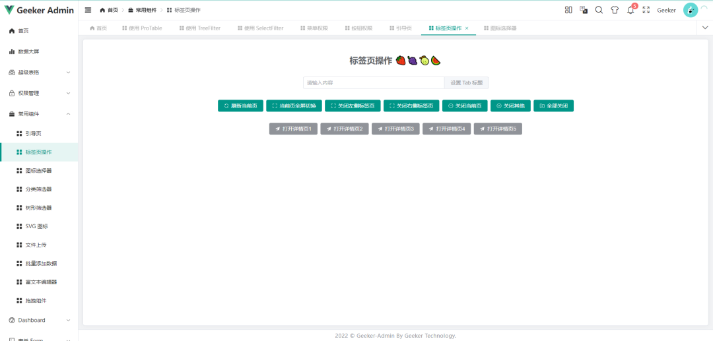
Task: Open 批量添加数据 in the sidebar
Action: click(39, 263)
